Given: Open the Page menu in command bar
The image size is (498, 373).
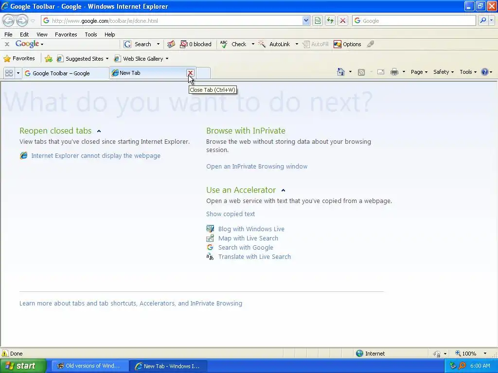Looking at the screenshot, I should tap(419, 72).
